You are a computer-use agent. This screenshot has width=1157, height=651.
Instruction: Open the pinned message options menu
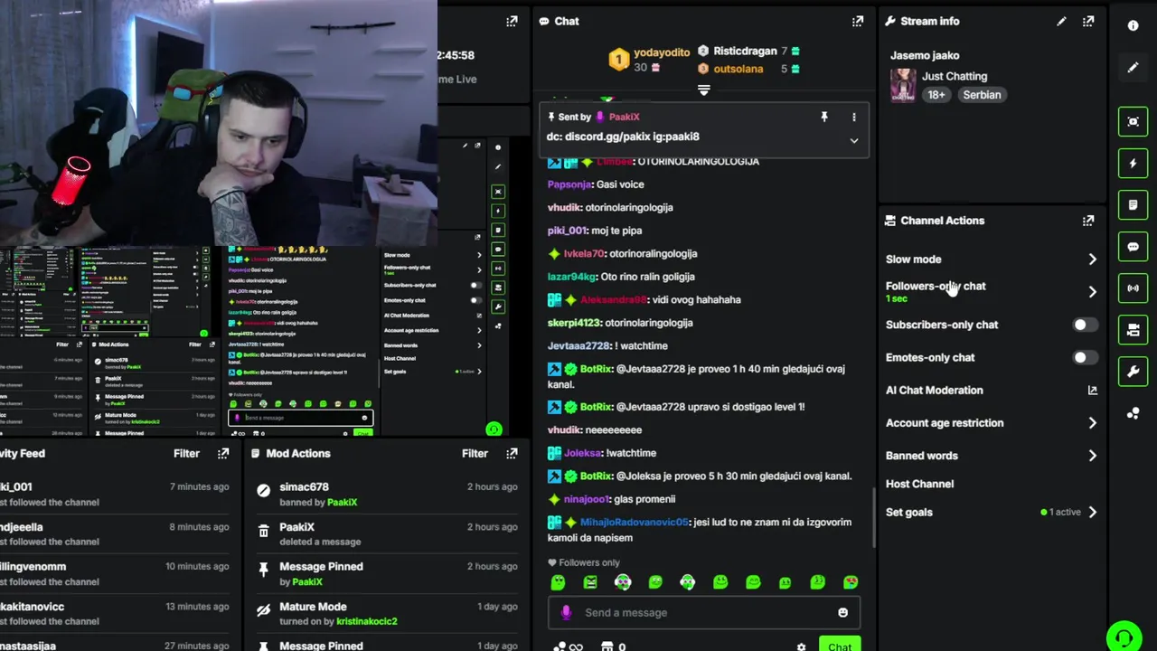tap(853, 117)
